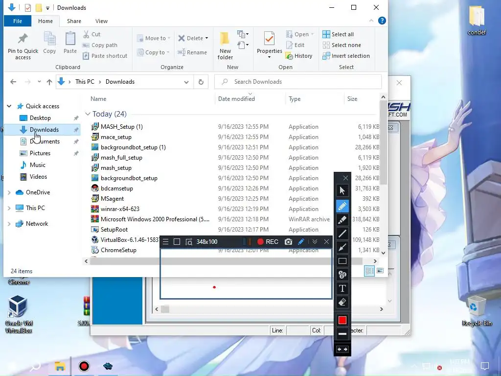This screenshot has width=501, height=376.
Task: Click the find window magnifier icon
Action: point(189,242)
